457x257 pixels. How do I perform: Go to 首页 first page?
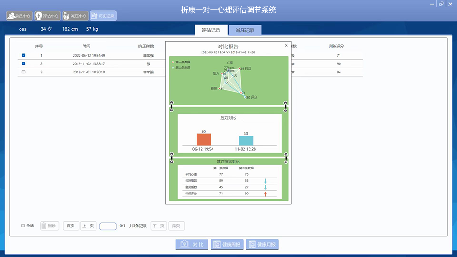70,226
